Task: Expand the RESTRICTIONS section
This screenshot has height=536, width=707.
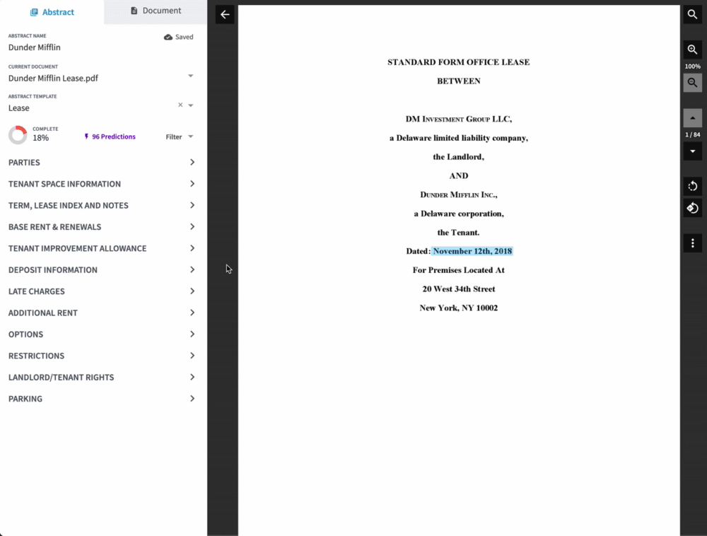Action: pyautogui.click(x=101, y=356)
